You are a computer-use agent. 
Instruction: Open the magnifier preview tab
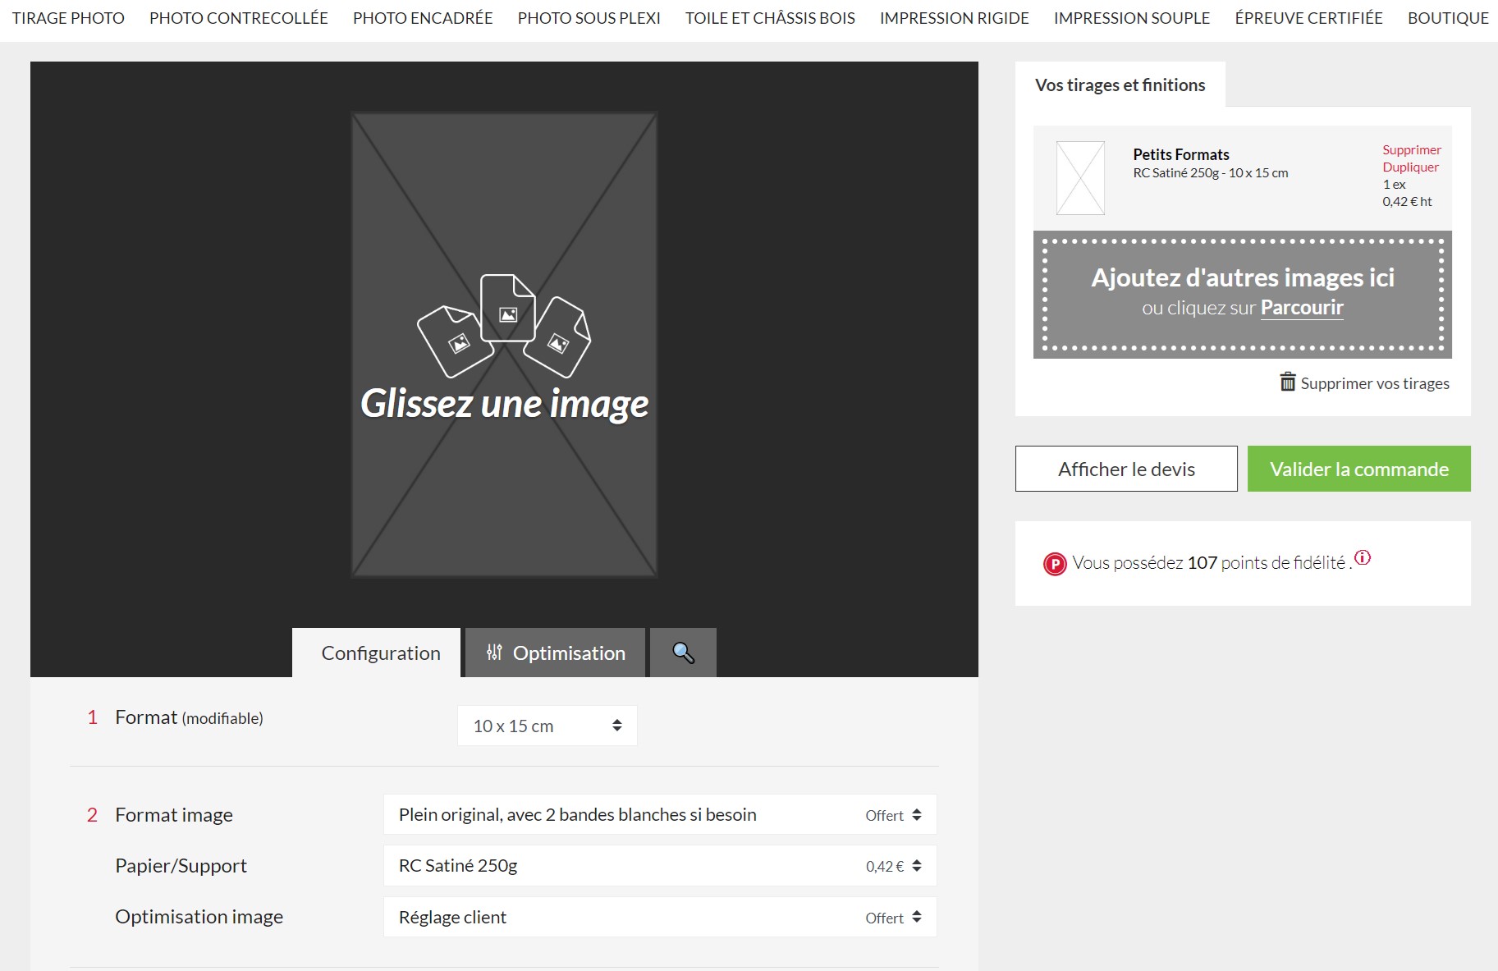tap(682, 653)
